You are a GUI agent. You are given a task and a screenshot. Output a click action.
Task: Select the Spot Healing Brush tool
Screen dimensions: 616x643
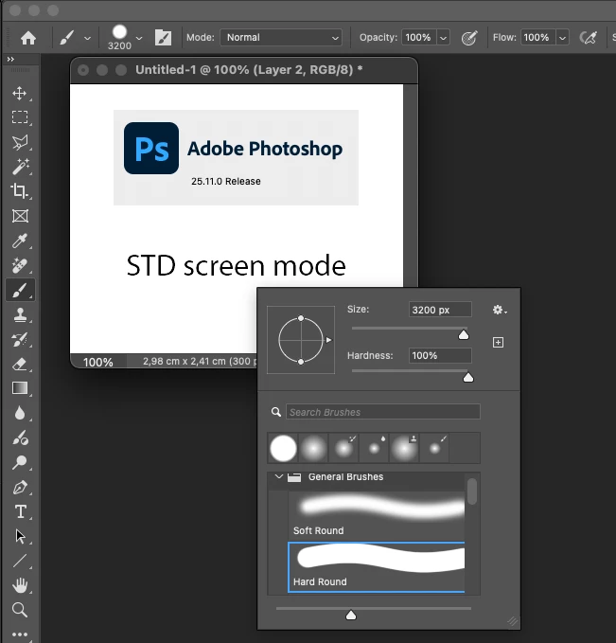click(20, 265)
